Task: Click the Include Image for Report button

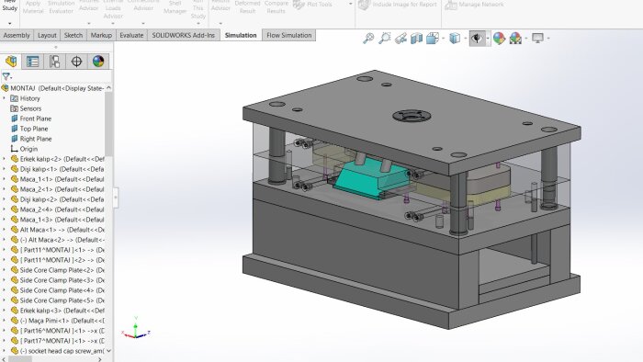Action: tap(398, 5)
